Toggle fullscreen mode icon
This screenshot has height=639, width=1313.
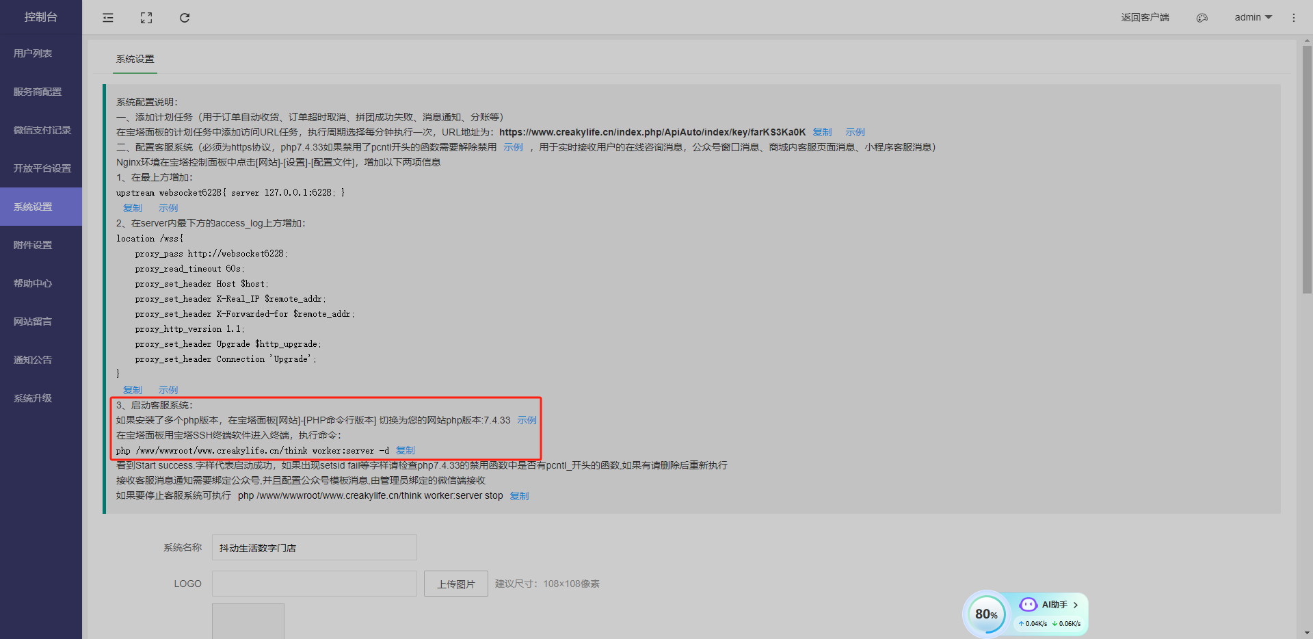pyautogui.click(x=146, y=18)
